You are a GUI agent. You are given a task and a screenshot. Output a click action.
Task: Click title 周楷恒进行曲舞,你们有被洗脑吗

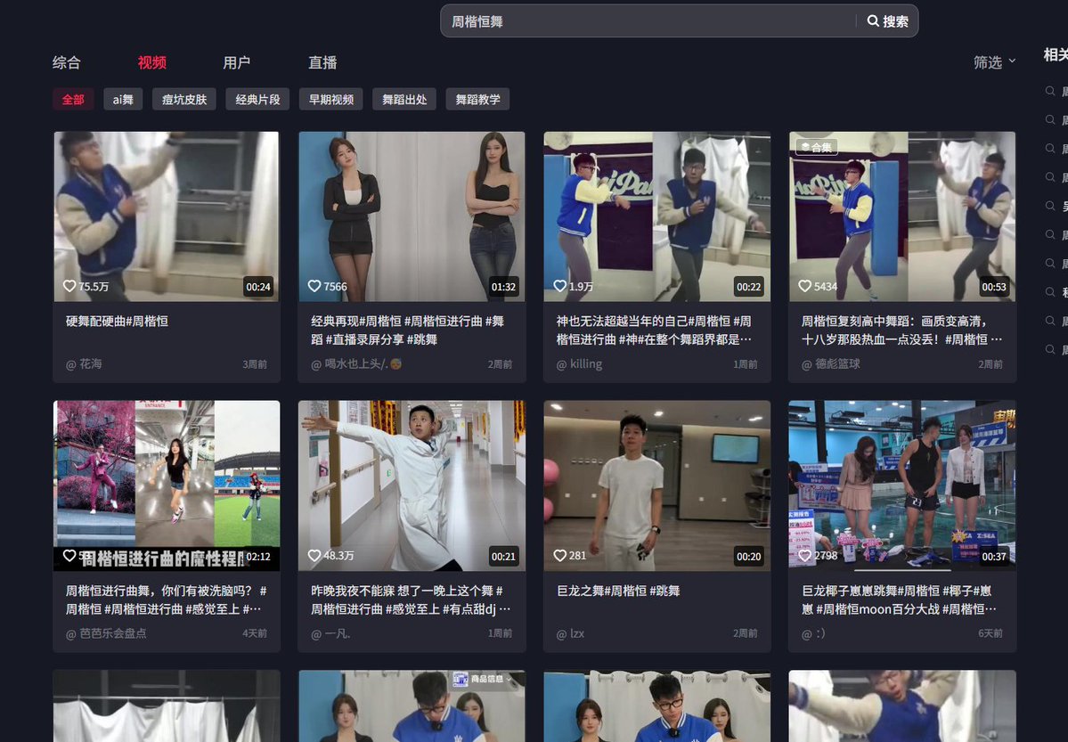pos(167,599)
